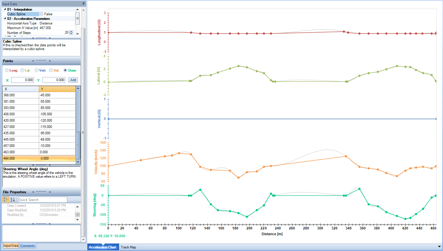This screenshot has width=443, height=251.
Task: Pin the Input Data panel with pushpin icon
Action: [83, 4]
